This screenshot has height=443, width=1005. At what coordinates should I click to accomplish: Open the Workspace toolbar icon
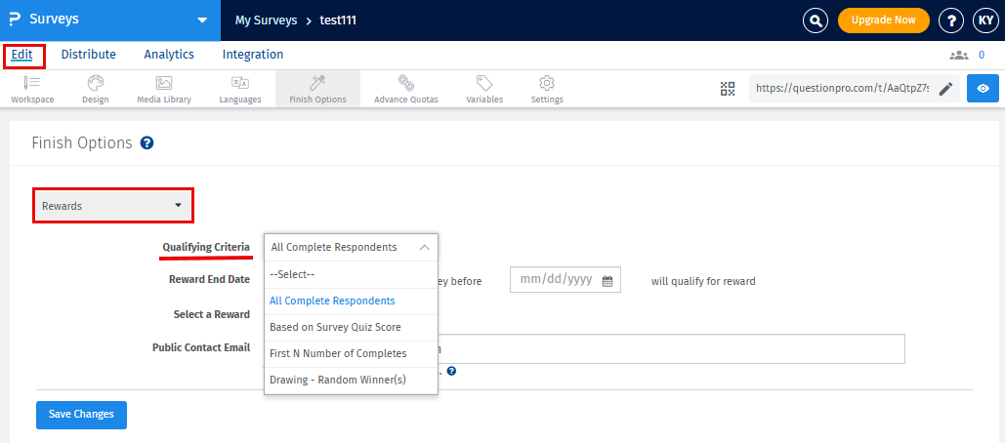[x=32, y=88]
